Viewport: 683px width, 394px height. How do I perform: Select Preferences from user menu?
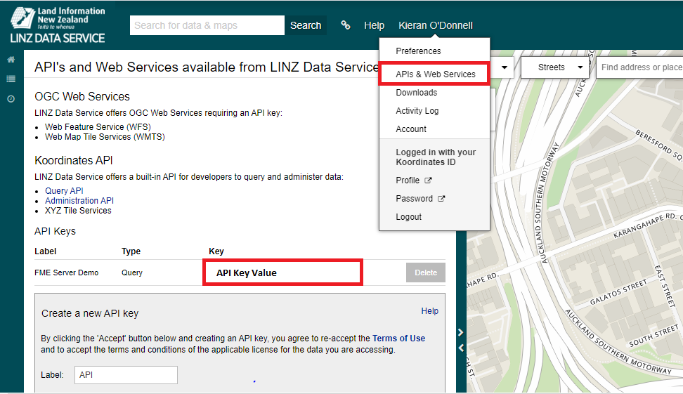(x=418, y=51)
